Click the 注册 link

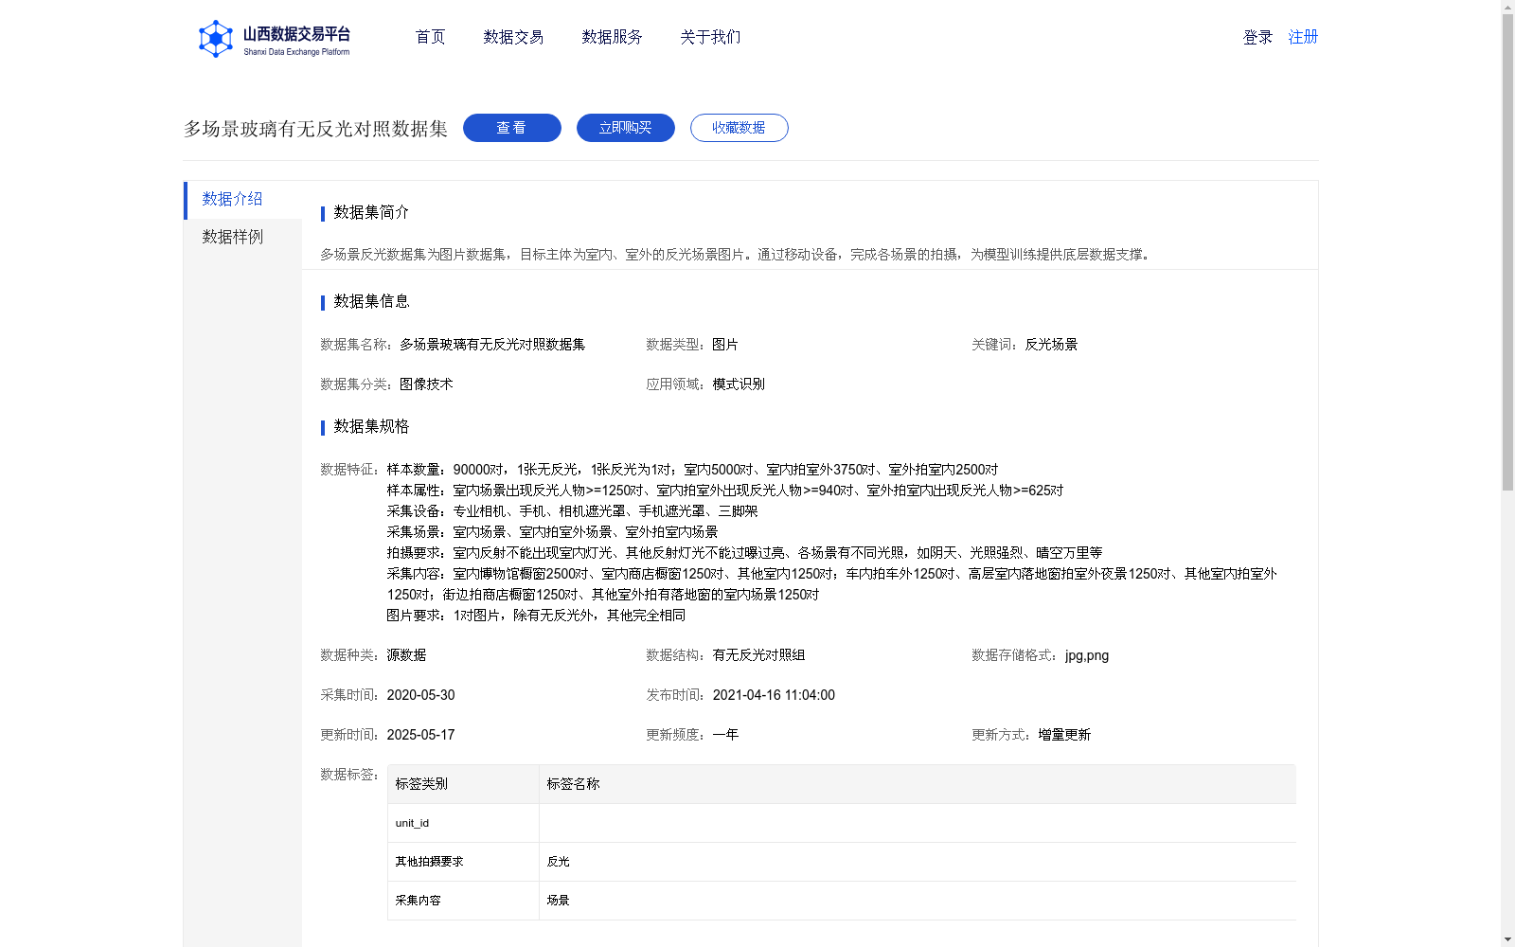tap(1303, 37)
